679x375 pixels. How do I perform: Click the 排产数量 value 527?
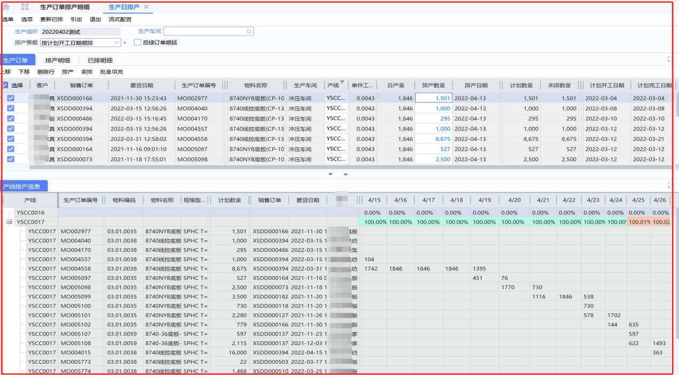(433, 149)
